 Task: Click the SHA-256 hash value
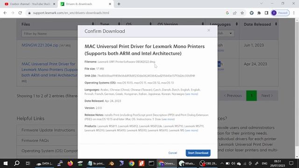146,76
